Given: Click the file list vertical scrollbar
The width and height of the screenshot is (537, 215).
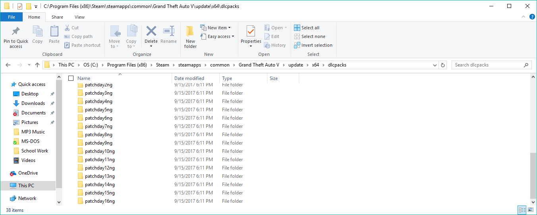Looking at the screenshot, I should 533,174.
